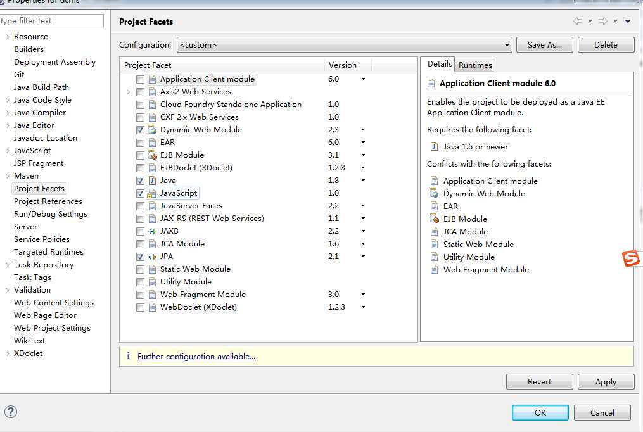
Task: Click the Utility Module facet list icon
Action: click(152, 282)
